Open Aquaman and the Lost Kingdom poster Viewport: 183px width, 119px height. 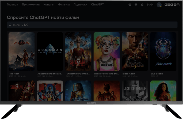[50, 51]
